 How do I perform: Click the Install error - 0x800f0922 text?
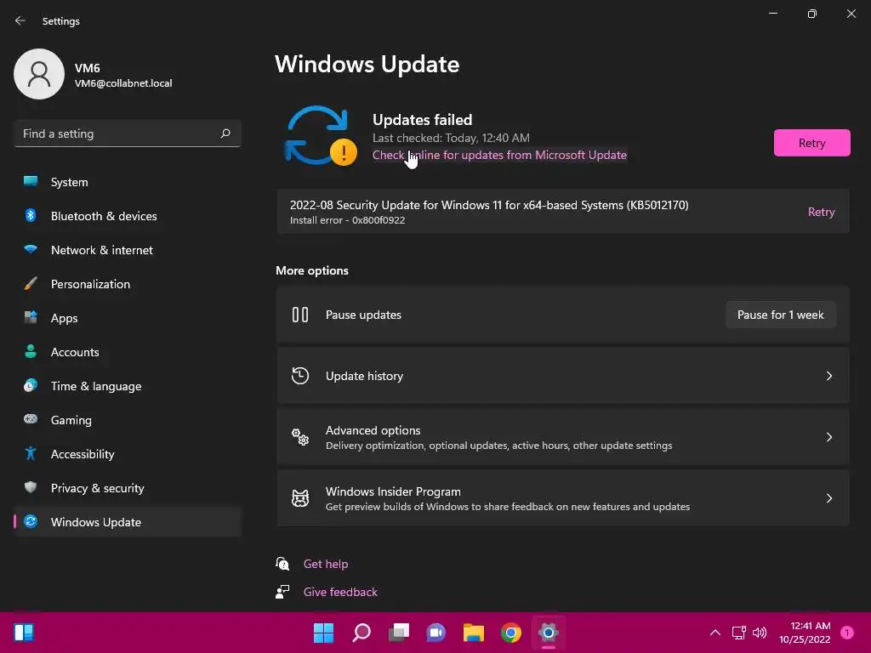347,220
